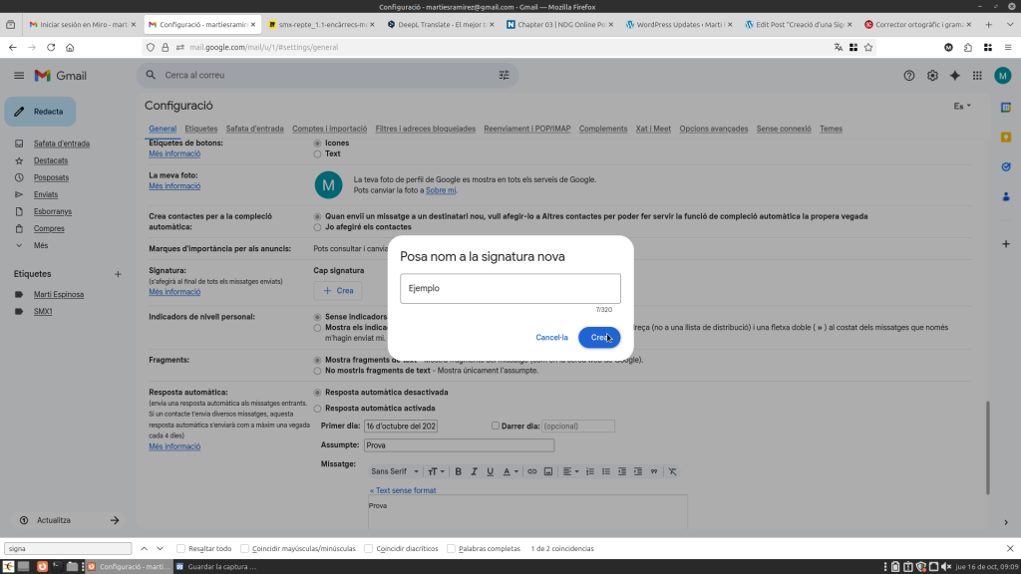
Task: Enable the 'Resaltar todo' checkbox
Action: pyautogui.click(x=180, y=548)
